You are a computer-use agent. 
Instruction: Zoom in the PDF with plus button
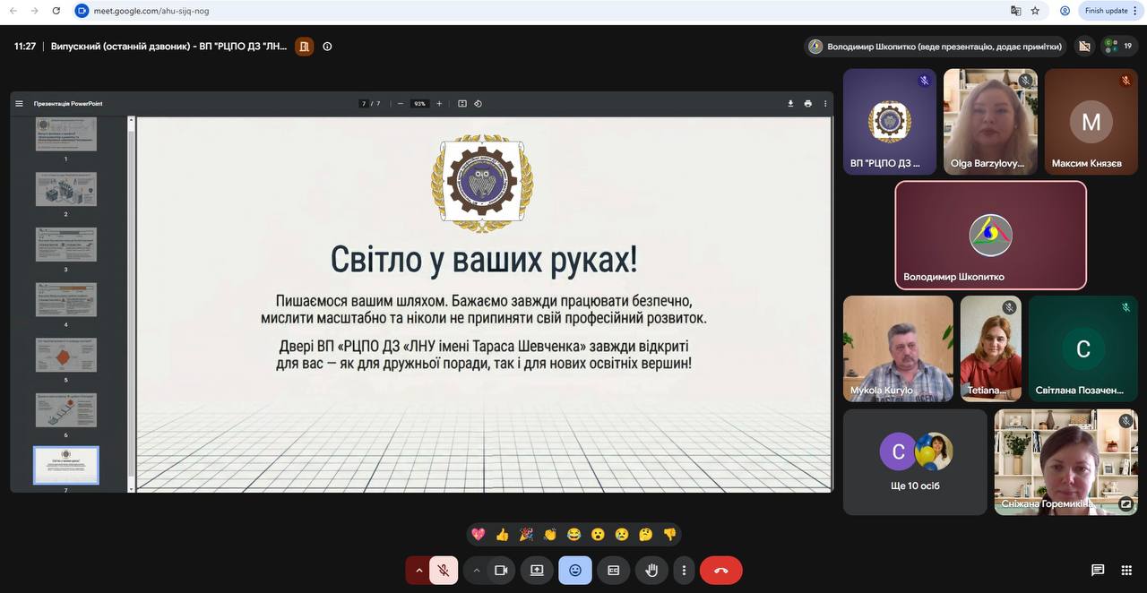coord(439,104)
